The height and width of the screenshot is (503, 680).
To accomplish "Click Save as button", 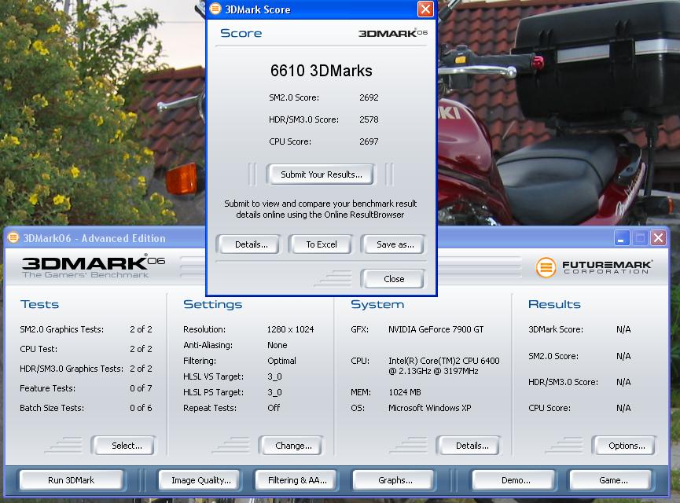I will 395,244.
